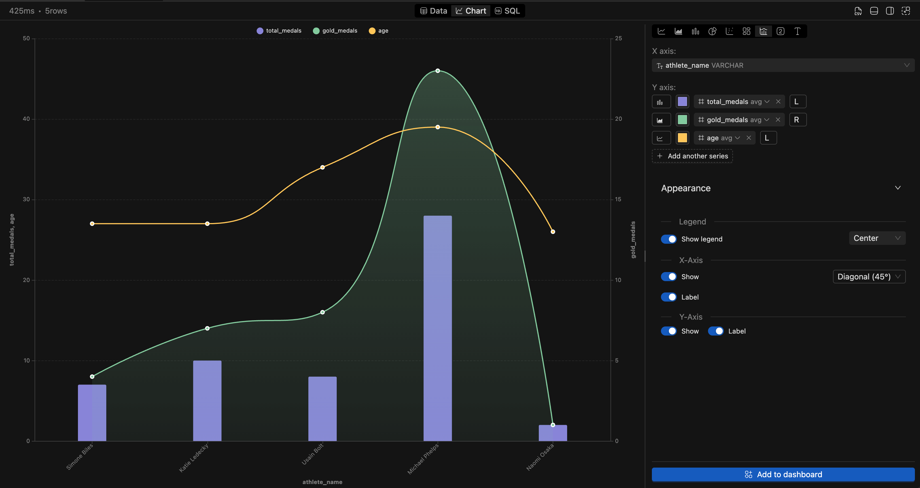Collapse the Appearance section

point(898,188)
